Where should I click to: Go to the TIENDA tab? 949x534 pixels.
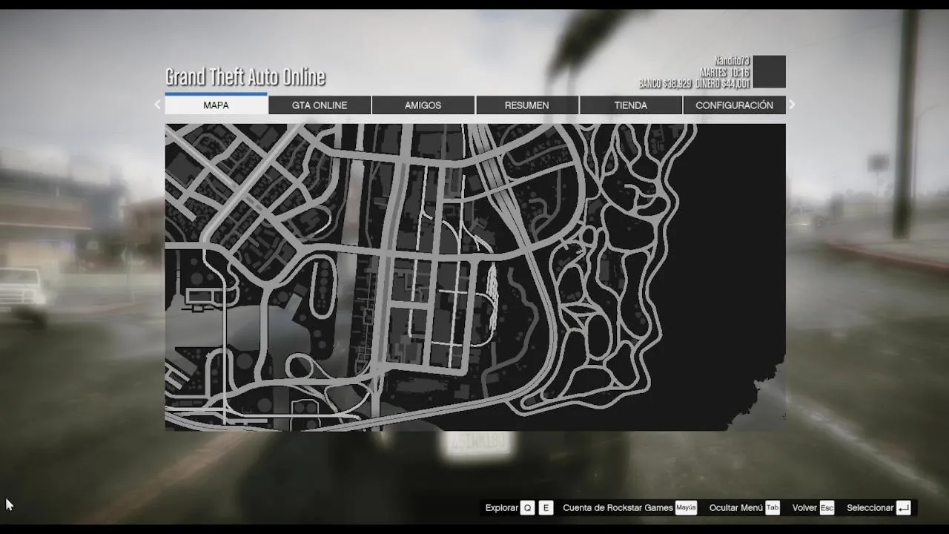631,105
